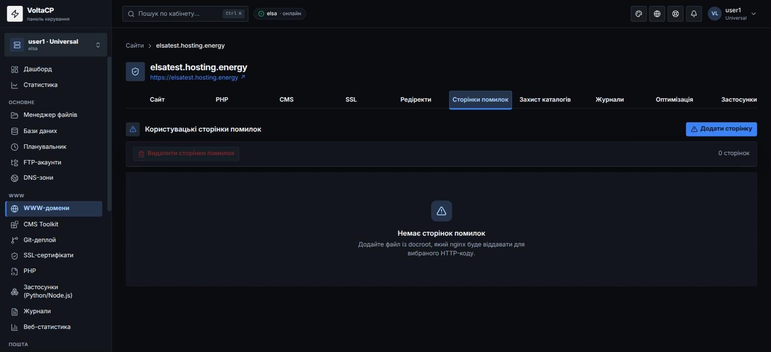Click the elsa · онлайн status badge
The height and width of the screenshot is (352, 771).
280,14
